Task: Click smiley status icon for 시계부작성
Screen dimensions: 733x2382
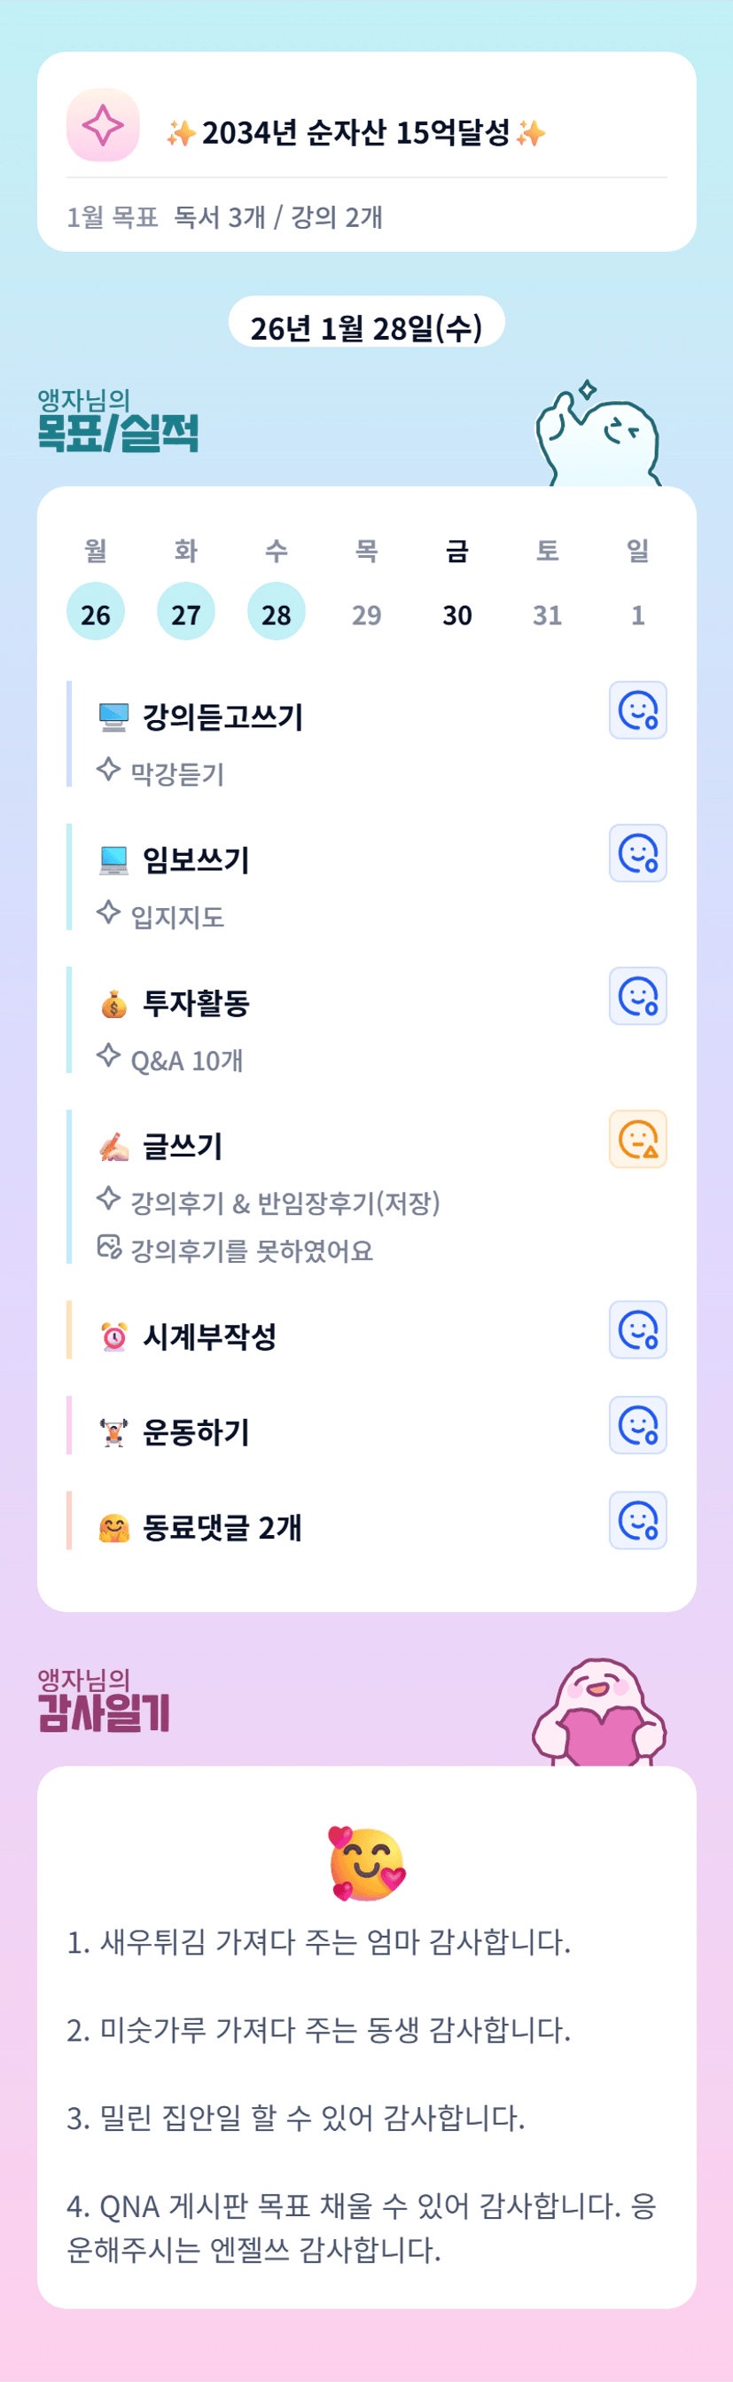Action: pos(637,1329)
